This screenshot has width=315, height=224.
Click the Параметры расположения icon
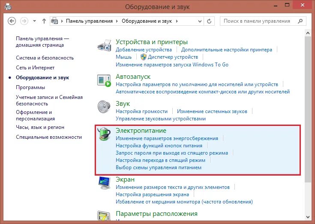(x=104, y=216)
